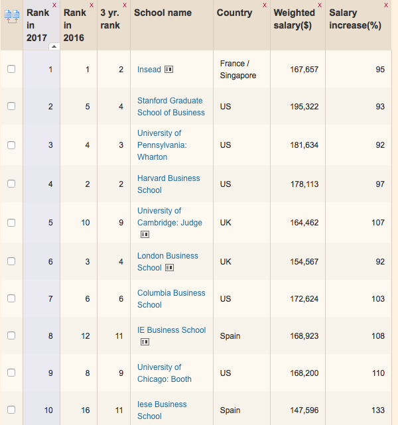The height and width of the screenshot is (425, 398).
Task: Sort by Rank in 2016 header
Action: (x=74, y=25)
